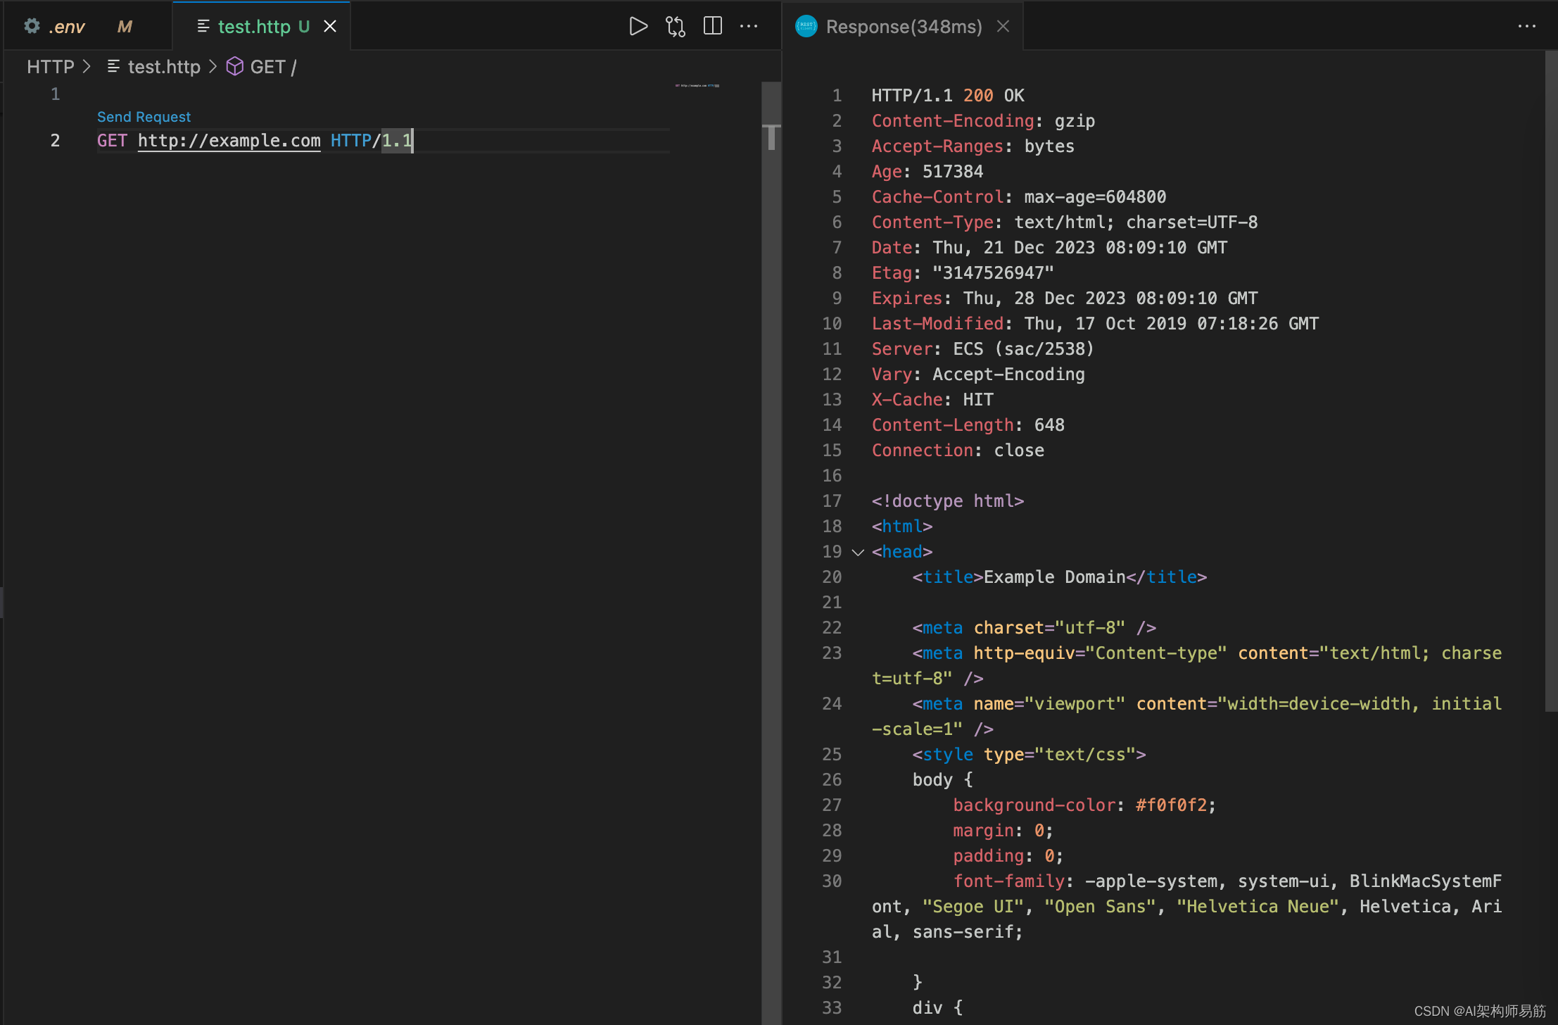This screenshot has width=1558, height=1025.
Task: Open the GET / breadcrumb symbol
Action: [x=273, y=66]
